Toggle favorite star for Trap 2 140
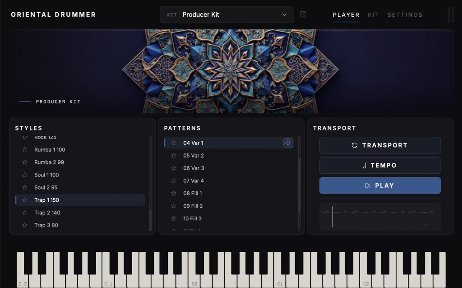This screenshot has height=288, width=462. [25, 213]
